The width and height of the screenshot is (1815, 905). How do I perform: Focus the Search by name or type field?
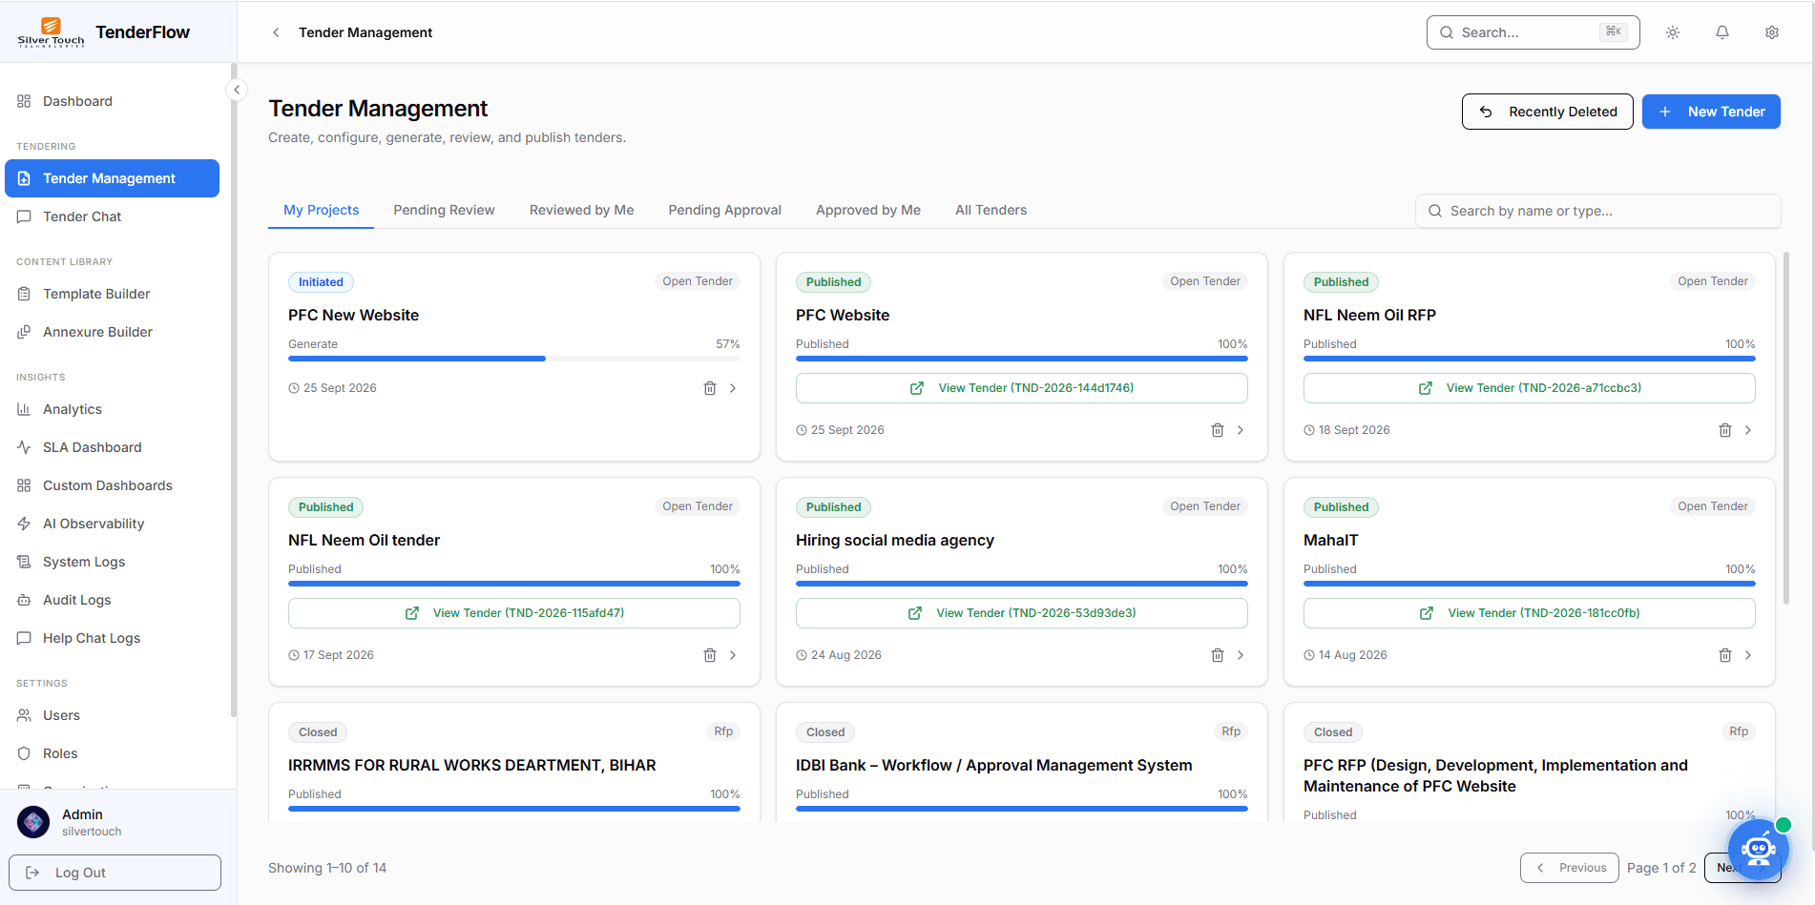coord(1598,211)
